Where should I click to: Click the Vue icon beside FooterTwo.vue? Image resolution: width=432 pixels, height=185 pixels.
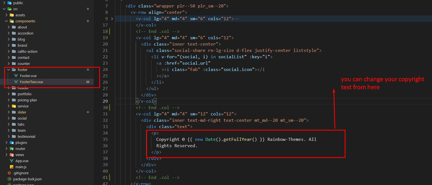point(16,82)
